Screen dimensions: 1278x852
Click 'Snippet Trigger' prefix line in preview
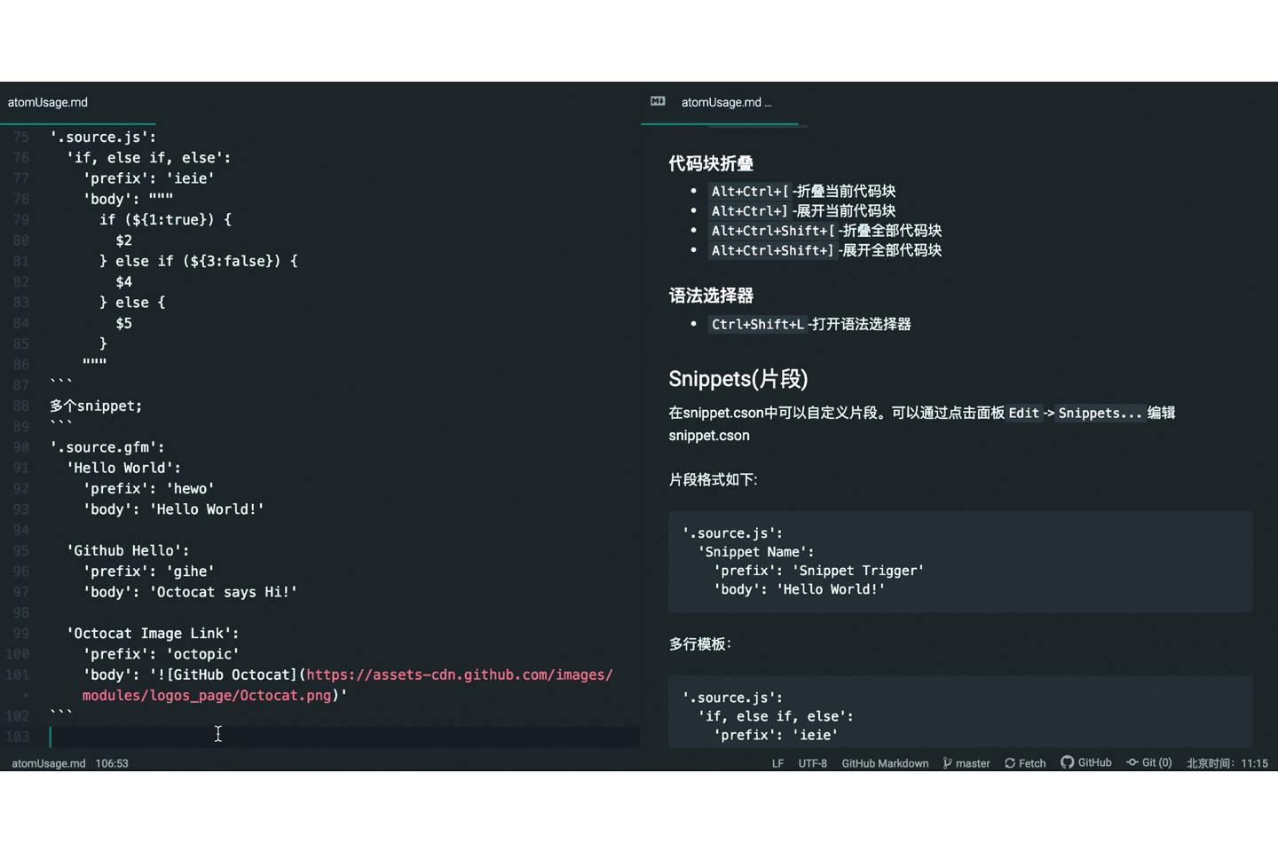tap(818, 571)
